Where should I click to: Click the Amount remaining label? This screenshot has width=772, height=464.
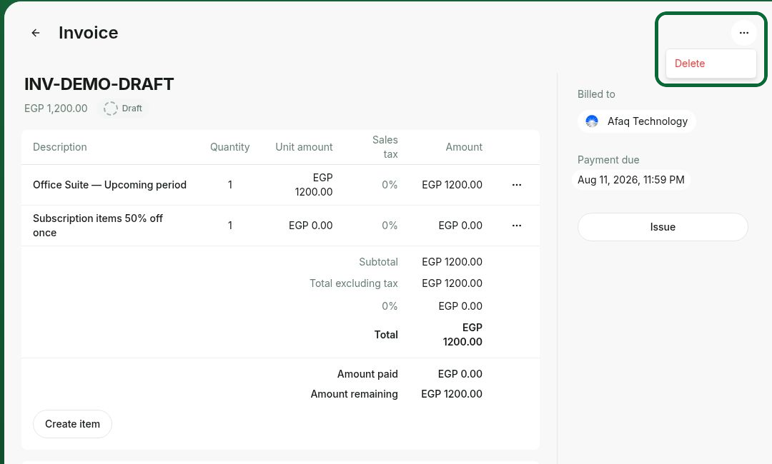[x=354, y=394]
